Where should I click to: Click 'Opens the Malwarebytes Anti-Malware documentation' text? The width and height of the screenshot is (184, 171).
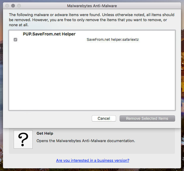point(86,141)
